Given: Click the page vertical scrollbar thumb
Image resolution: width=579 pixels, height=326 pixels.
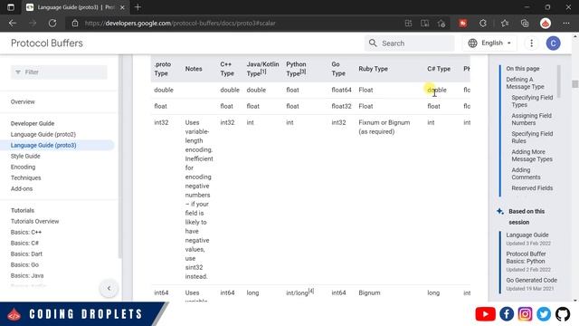Looking at the screenshot, I should [575, 84].
